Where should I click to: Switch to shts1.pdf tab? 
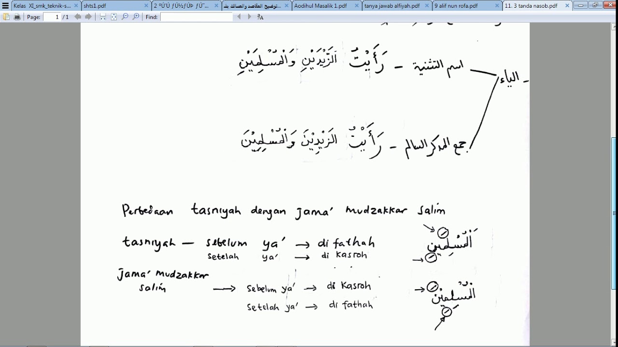(116, 6)
